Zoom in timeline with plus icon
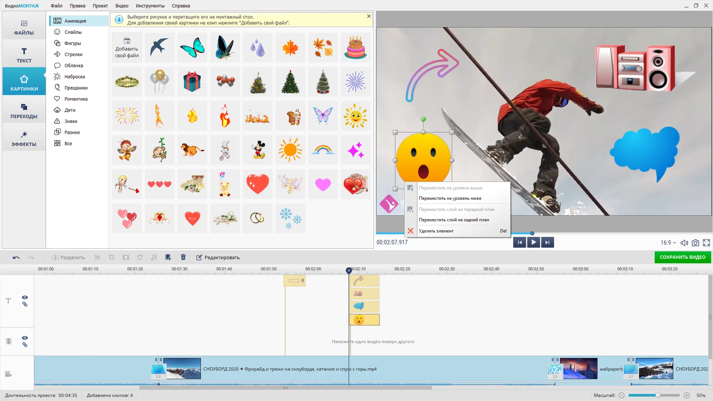Viewport: 713px width, 401px height. [687, 395]
